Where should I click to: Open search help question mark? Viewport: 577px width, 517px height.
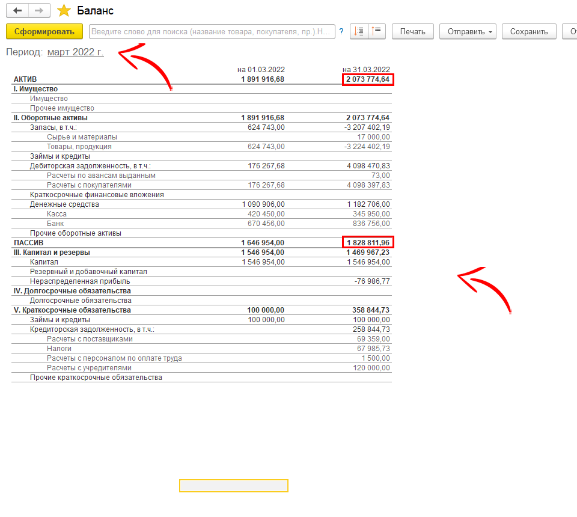(341, 32)
